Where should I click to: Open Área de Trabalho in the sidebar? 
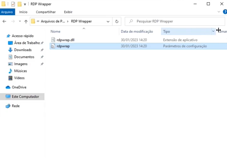coord(27,43)
